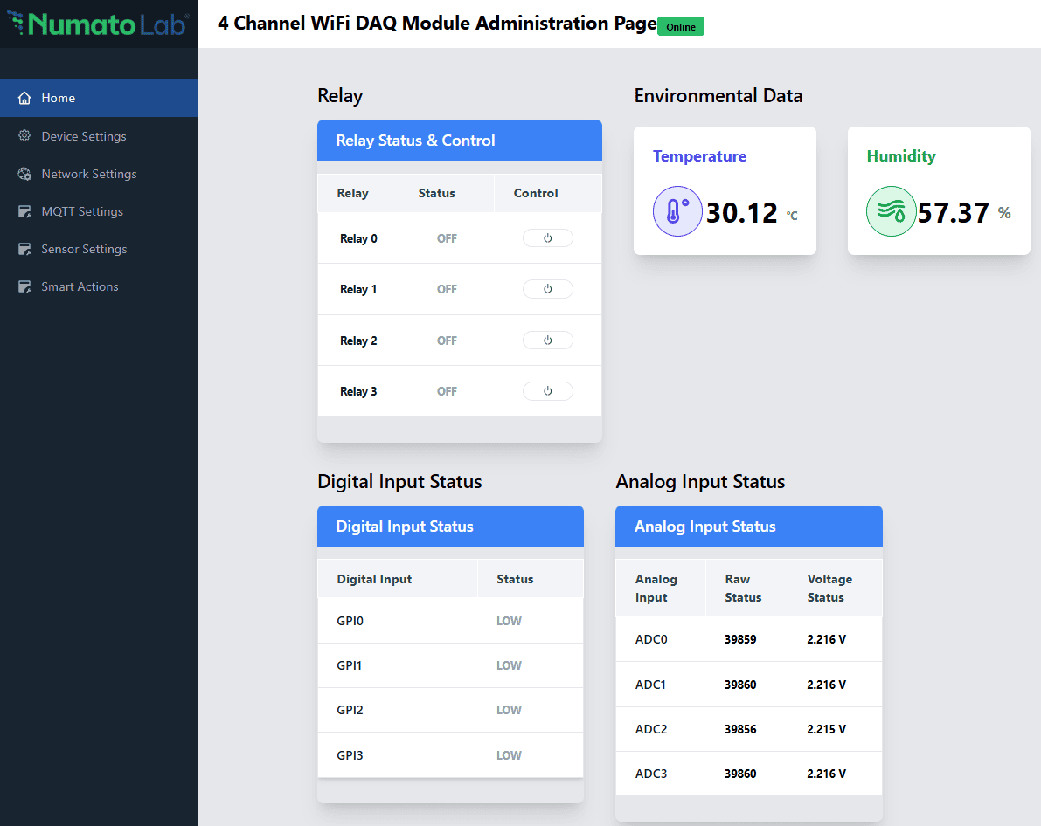Click the green Online status badge

point(681,26)
